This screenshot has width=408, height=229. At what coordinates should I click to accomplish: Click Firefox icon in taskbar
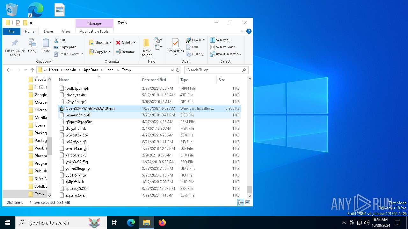[162, 223]
